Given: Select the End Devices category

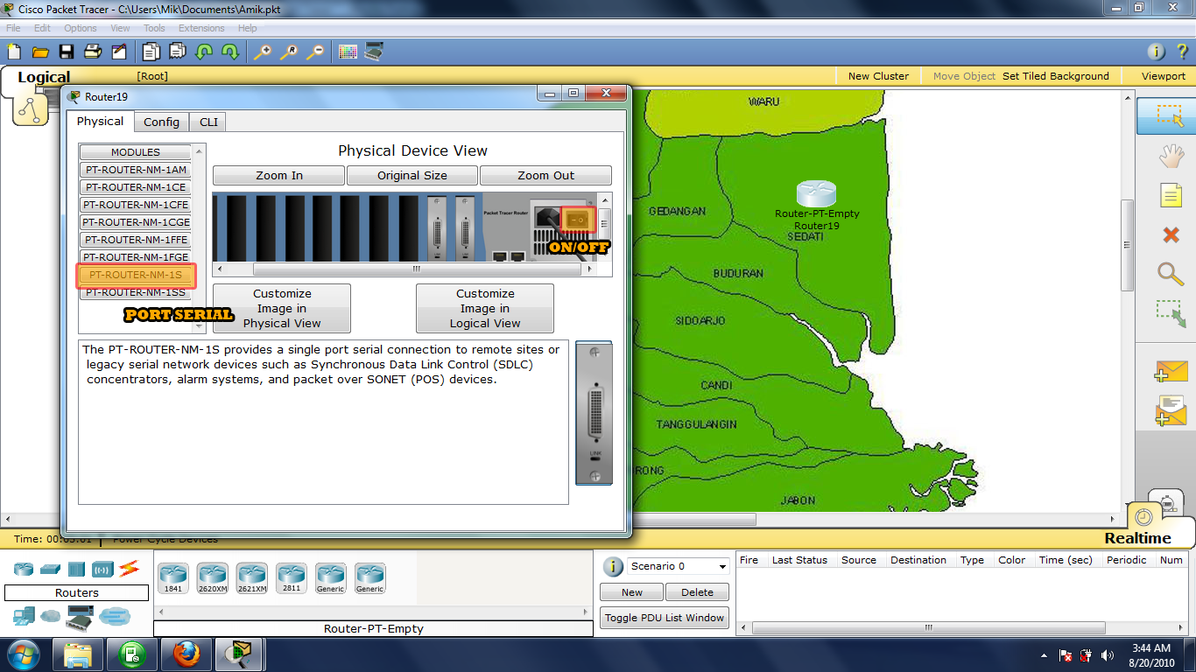Looking at the screenshot, I should (x=24, y=617).
